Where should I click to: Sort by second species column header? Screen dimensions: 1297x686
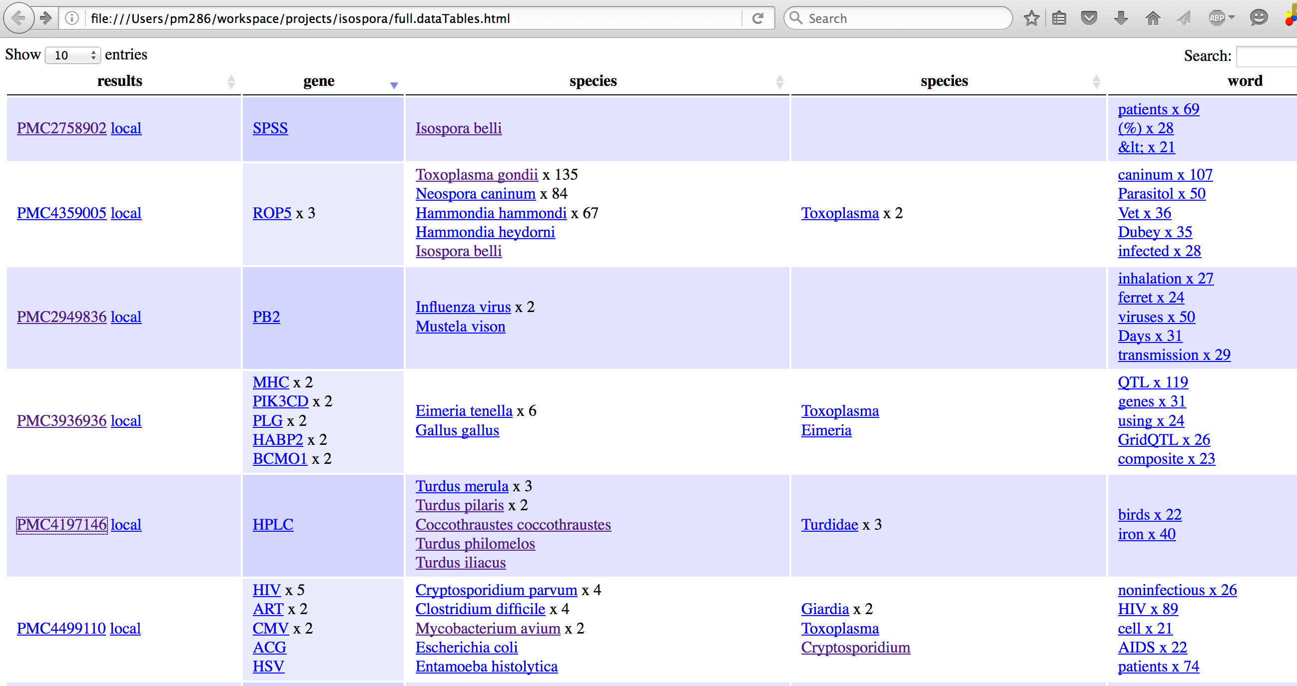pos(944,81)
